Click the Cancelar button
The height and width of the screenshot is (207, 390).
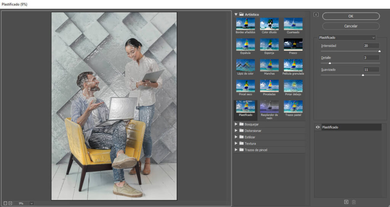click(x=351, y=26)
